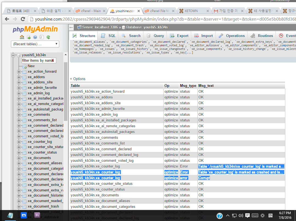
Task: Click the browser reload button
Action: 23,19
